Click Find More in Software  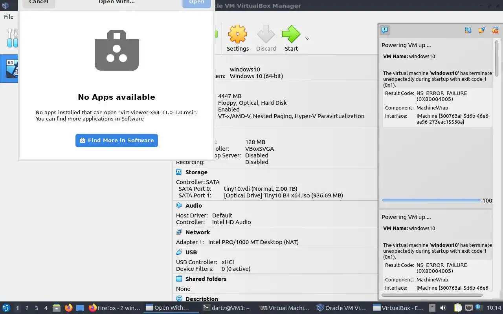click(117, 140)
